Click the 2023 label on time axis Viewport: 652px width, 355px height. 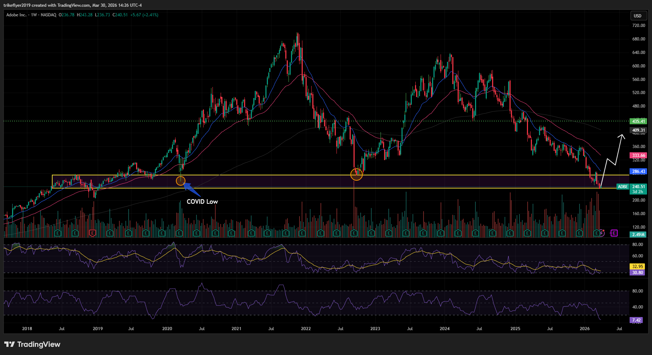tap(375, 329)
